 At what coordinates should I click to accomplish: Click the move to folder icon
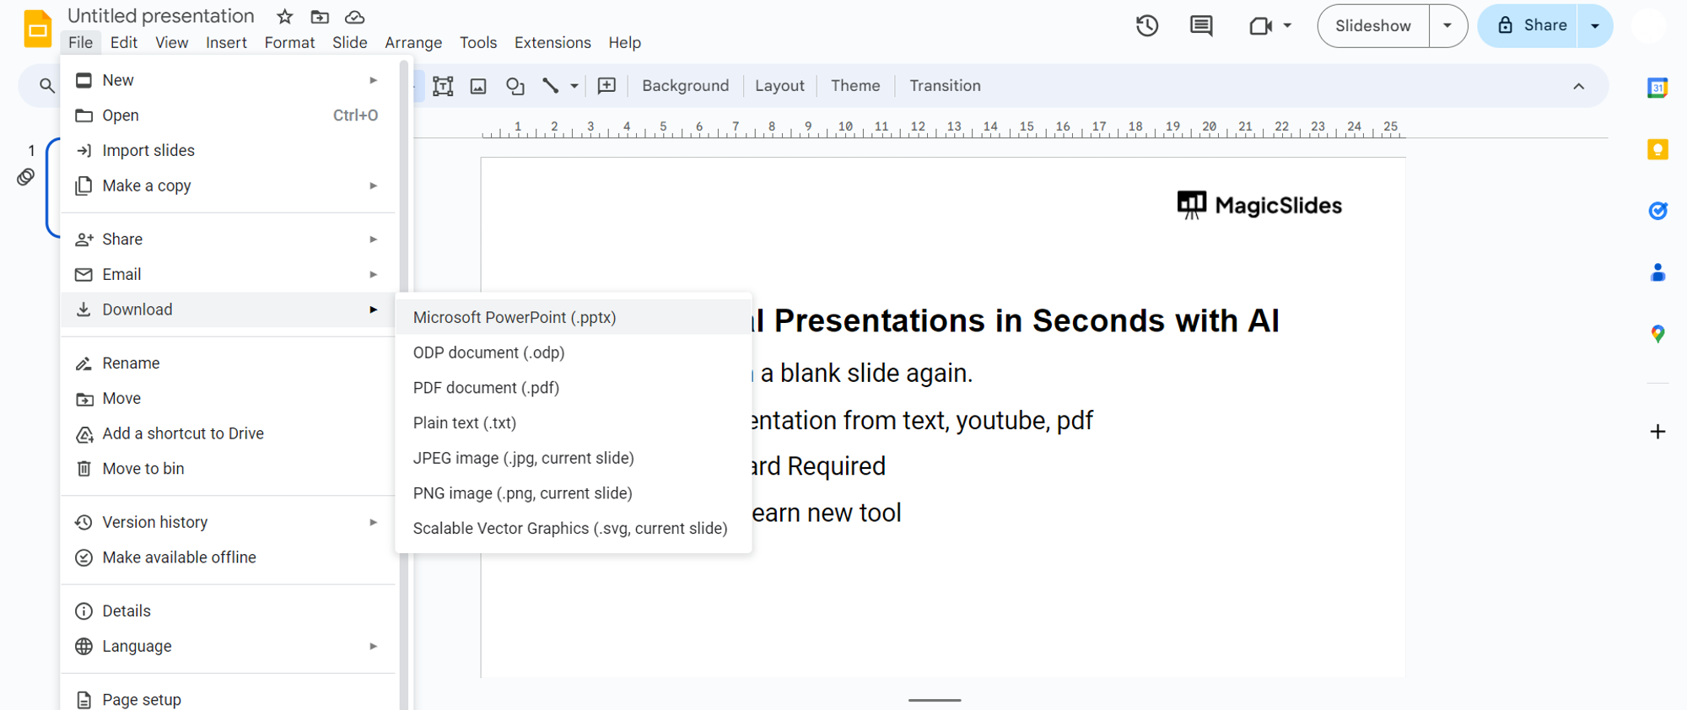[320, 17]
